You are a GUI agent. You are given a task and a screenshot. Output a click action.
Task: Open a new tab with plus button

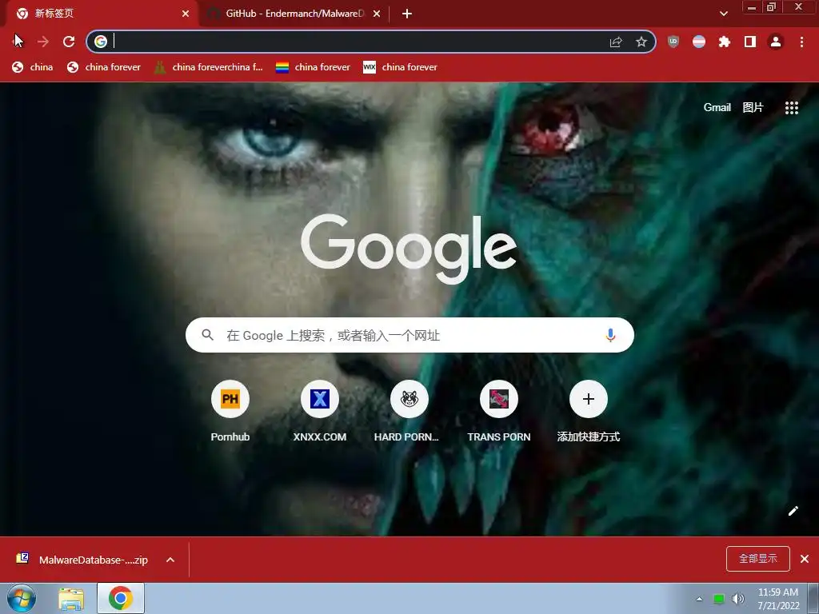point(407,14)
